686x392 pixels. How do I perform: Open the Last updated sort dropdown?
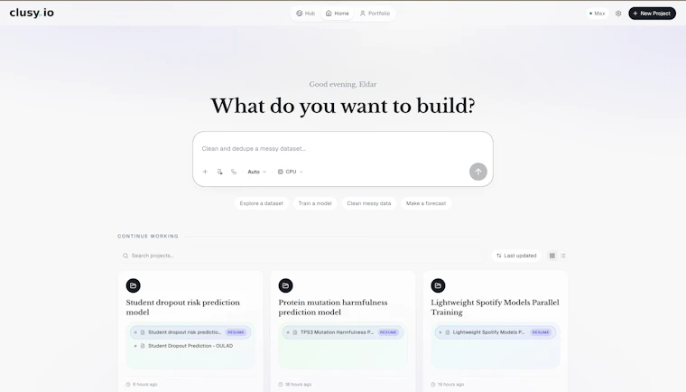(x=516, y=256)
